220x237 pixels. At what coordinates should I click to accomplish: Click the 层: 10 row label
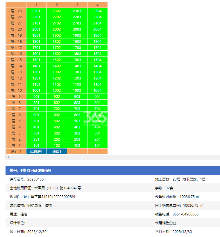(x=16, y=91)
